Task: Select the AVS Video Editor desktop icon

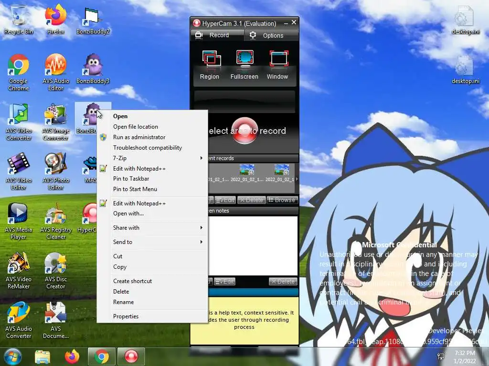Action: (19, 172)
